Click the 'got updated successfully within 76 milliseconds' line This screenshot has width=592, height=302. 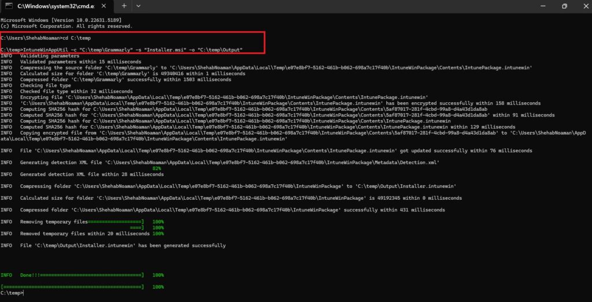click(x=267, y=151)
